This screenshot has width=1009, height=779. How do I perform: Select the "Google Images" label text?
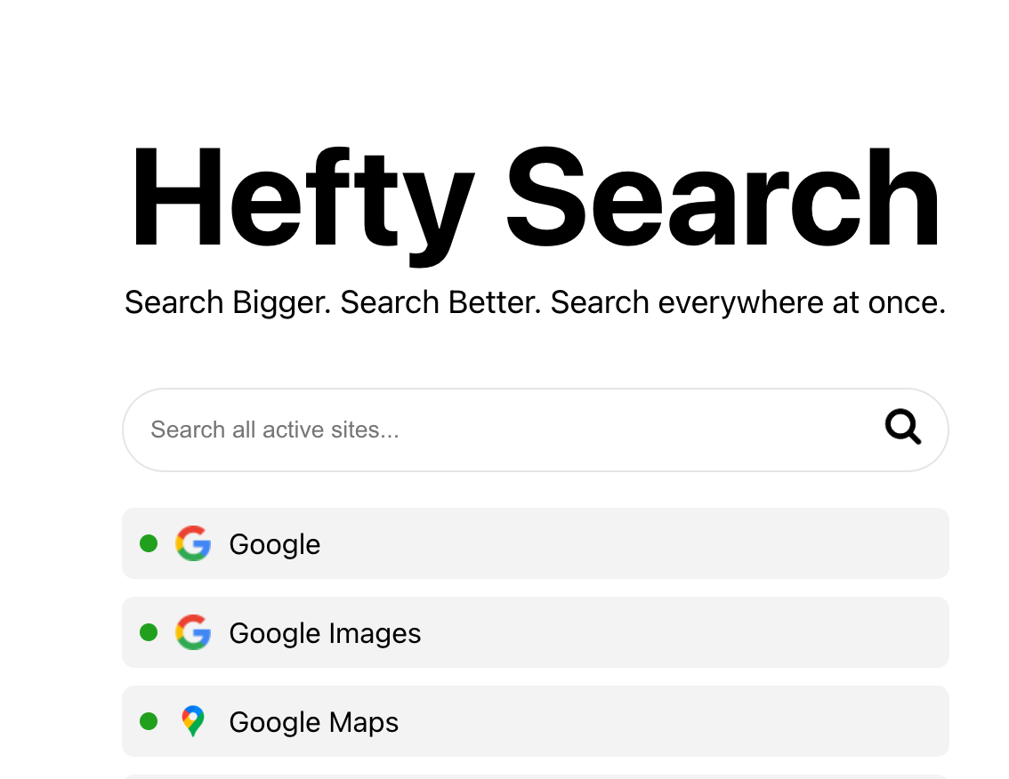[325, 632]
